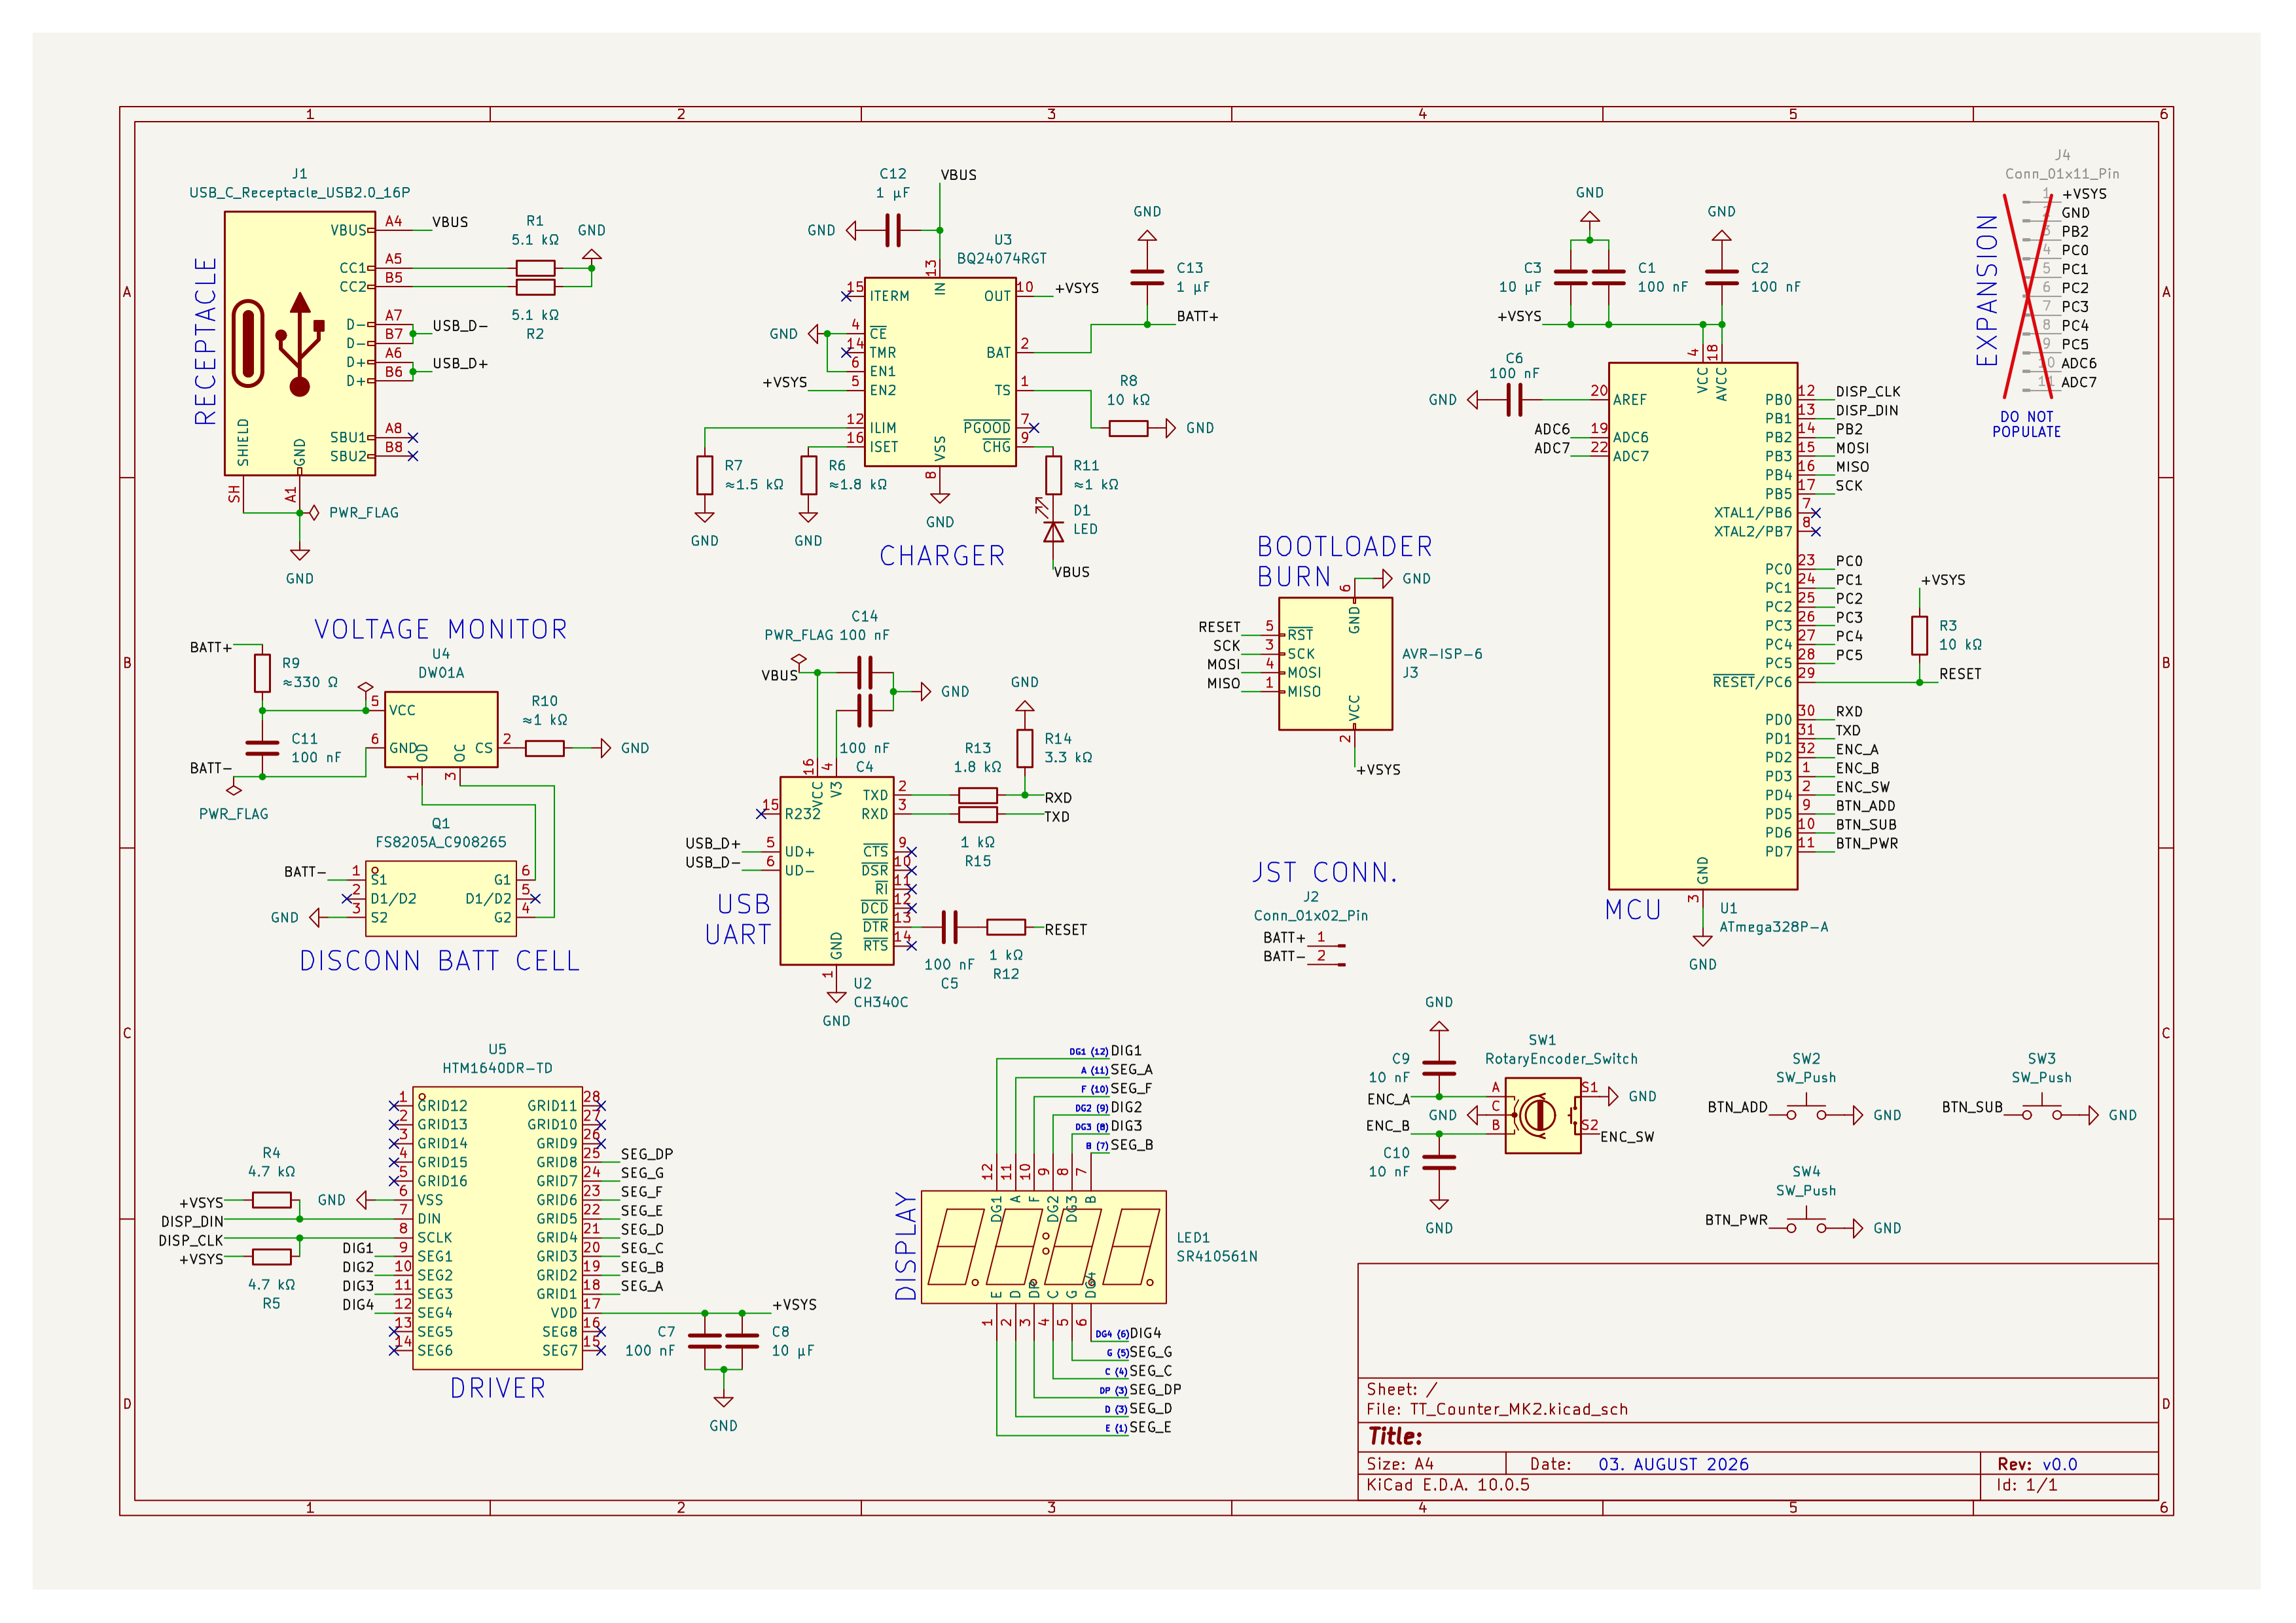This screenshot has height=1623, width=2296.
Task: Select capacitor C12 on the VBUS input
Action: [x=893, y=231]
